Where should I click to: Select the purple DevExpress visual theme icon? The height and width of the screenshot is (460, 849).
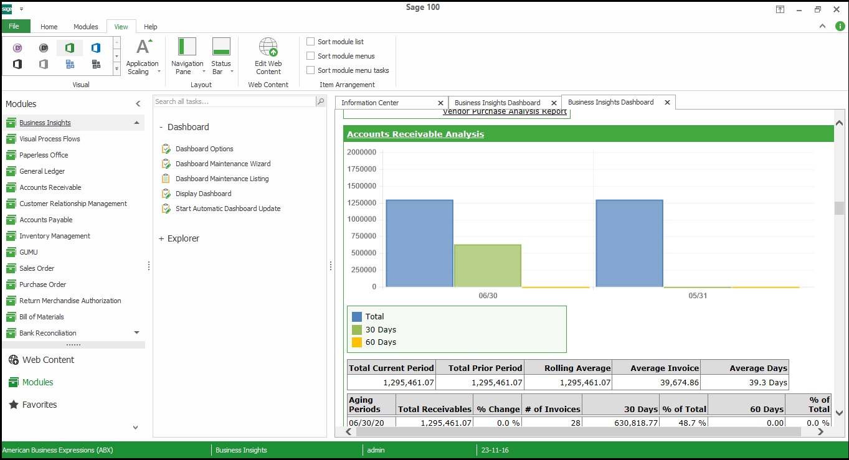pos(17,48)
